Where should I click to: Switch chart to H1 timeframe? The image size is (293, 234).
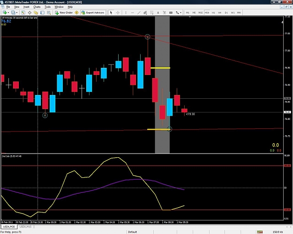click(x=213, y=13)
